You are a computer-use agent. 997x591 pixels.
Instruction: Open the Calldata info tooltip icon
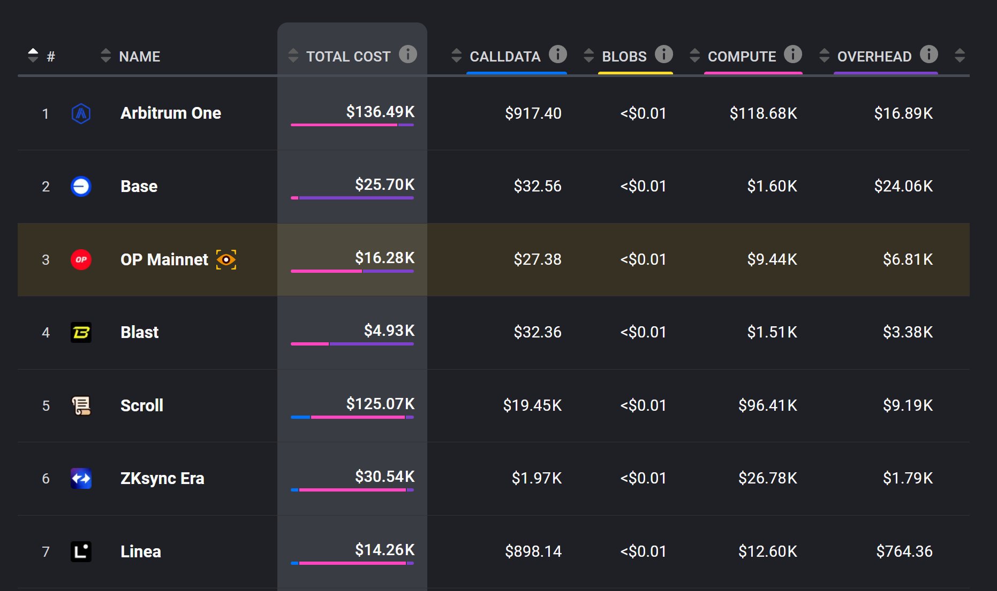tap(558, 54)
